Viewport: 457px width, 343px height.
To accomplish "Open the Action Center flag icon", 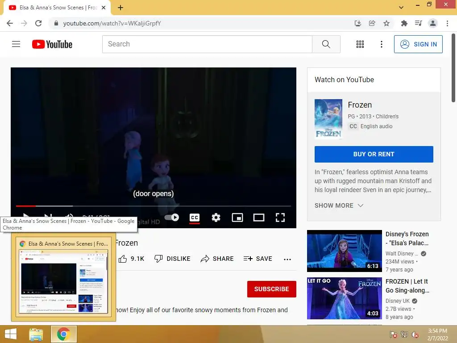I will pos(394,334).
